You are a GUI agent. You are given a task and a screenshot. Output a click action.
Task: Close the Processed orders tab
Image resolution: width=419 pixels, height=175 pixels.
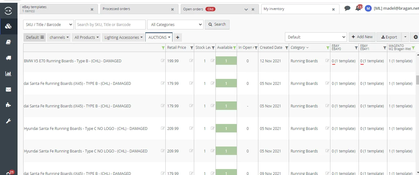(173, 9)
